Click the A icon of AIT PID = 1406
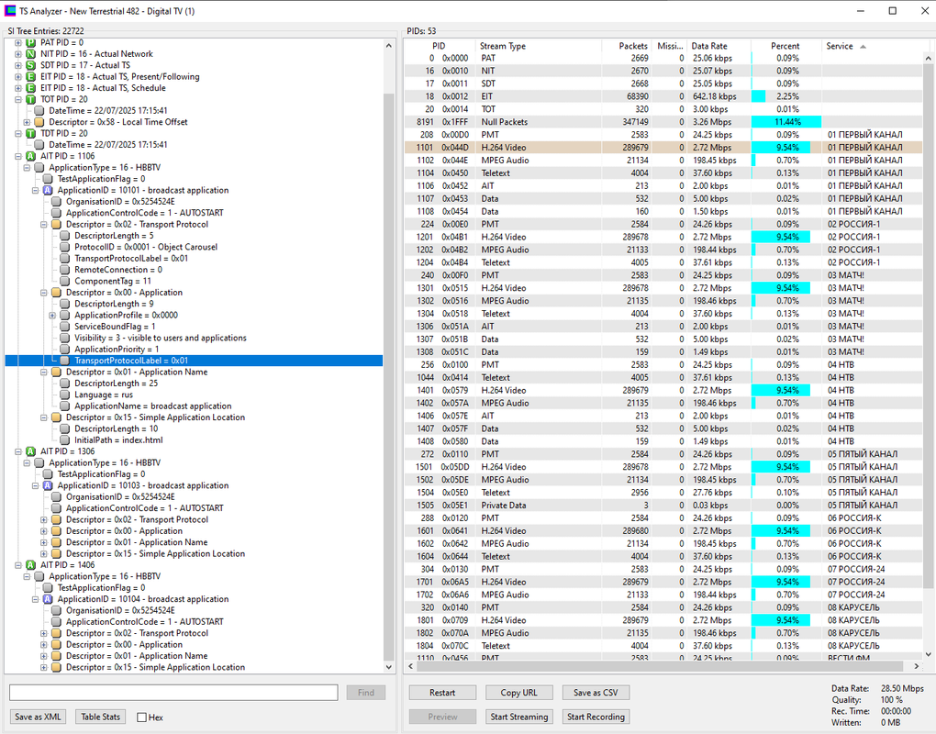Screen dimensions: 936x734 [x=30, y=565]
